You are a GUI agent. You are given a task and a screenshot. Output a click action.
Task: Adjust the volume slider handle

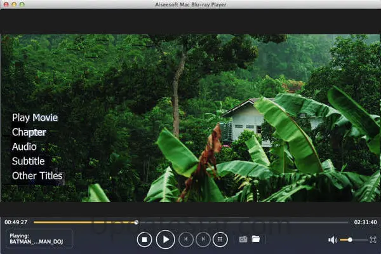350,240
